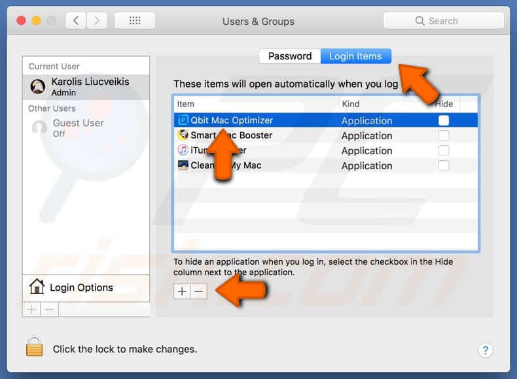
Task: Click Application kind in Smart Mac Booster row
Action: pyautogui.click(x=367, y=136)
